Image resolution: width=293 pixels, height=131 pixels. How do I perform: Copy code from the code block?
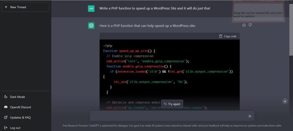228,36
